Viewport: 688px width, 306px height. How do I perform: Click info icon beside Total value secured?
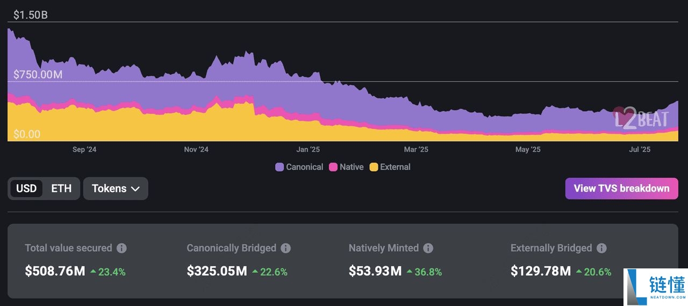point(122,248)
